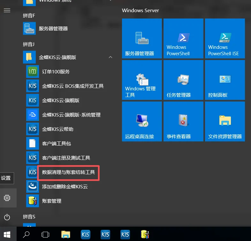
Task: Open taskbar search magnifier
Action: pos(26,235)
